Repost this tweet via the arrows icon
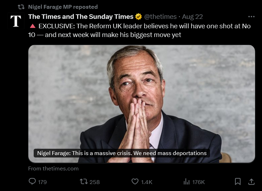Image resolution: width=262 pixels, height=191 pixels. [83, 182]
